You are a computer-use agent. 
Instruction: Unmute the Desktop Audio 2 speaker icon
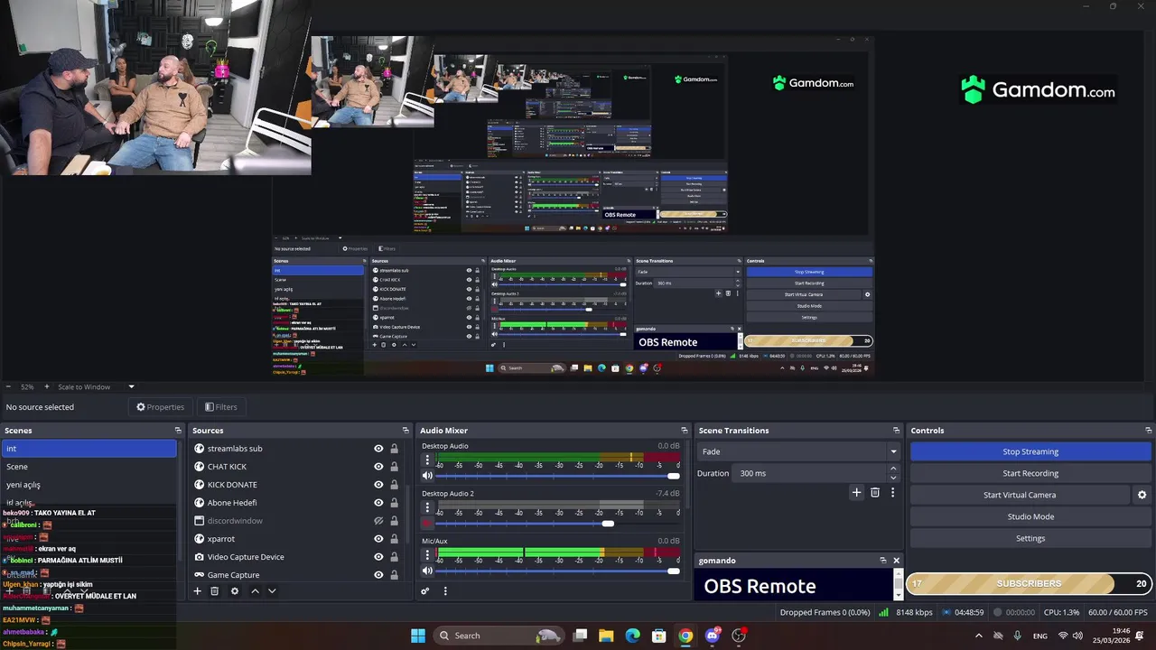coord(427,524)
